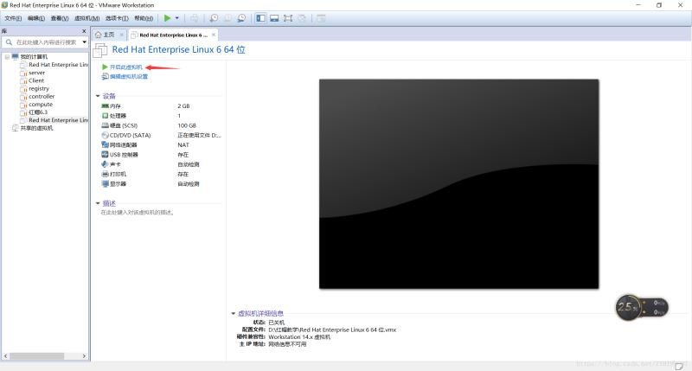Open the 文件(F) menu
This screenshot has width=692, height=371.
13,17
